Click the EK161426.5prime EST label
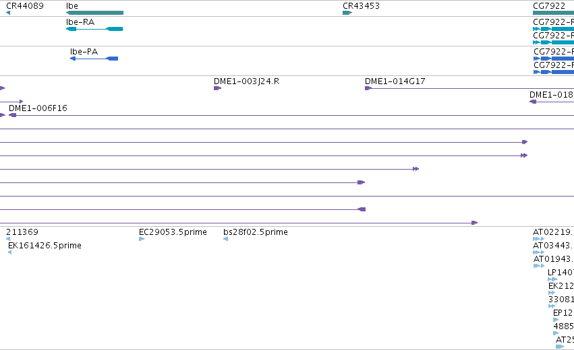 click(45, 246)
